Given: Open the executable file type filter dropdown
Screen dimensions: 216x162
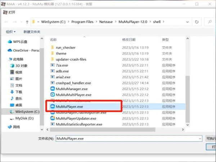Looking at the screenshot, I should pos(211,138).
